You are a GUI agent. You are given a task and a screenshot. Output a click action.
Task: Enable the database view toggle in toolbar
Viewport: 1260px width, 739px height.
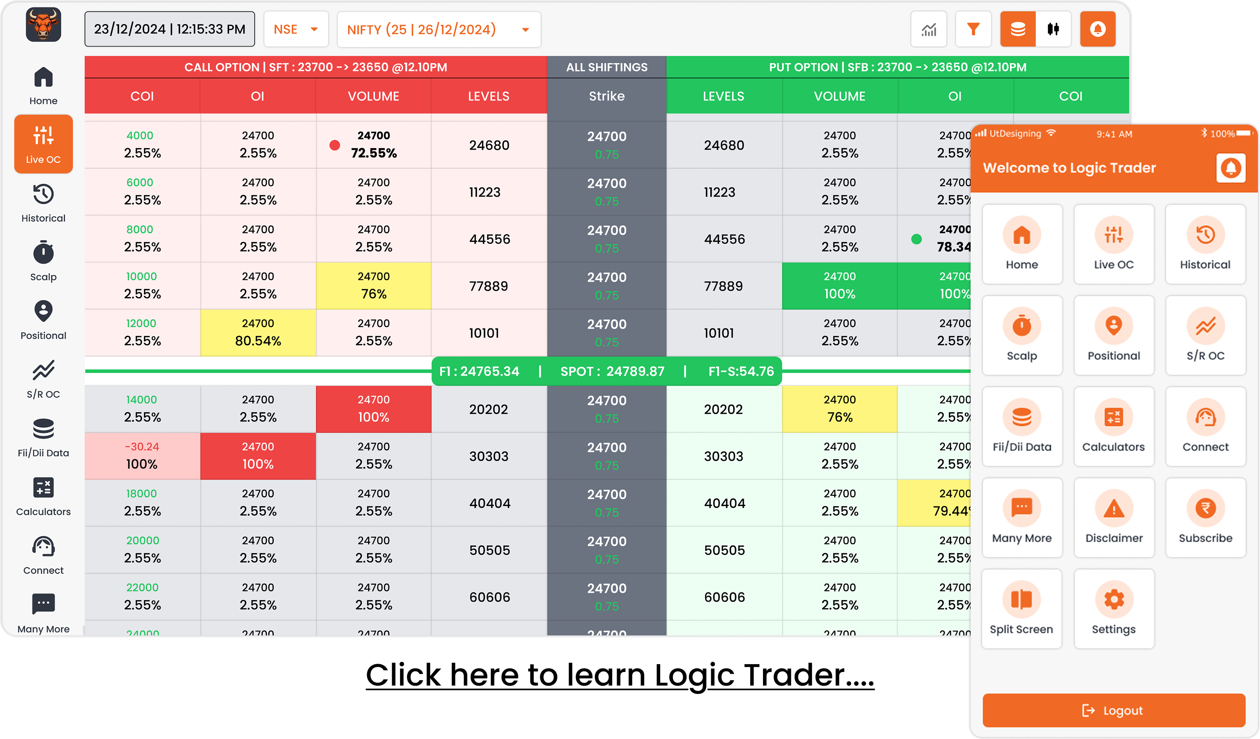[1019, 29]
